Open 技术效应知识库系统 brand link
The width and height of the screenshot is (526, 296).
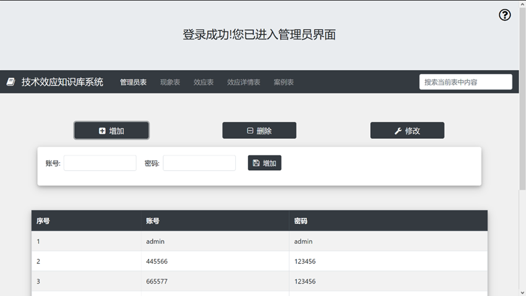pos(62,82)
